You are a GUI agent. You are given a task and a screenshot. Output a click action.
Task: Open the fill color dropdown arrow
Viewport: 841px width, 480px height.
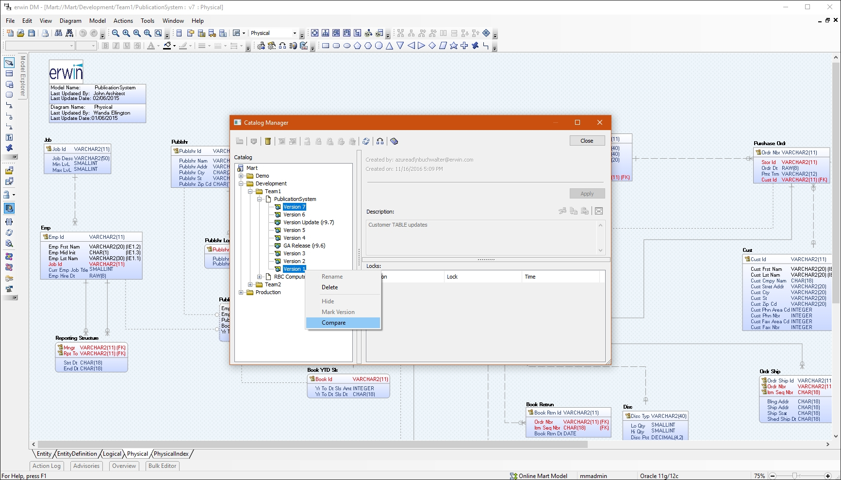coord(174,46)
